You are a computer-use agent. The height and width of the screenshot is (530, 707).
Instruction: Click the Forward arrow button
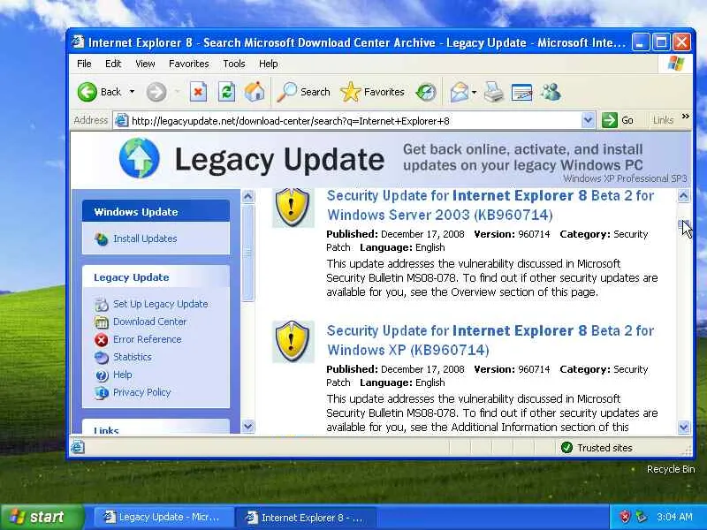tap(156, 93)
